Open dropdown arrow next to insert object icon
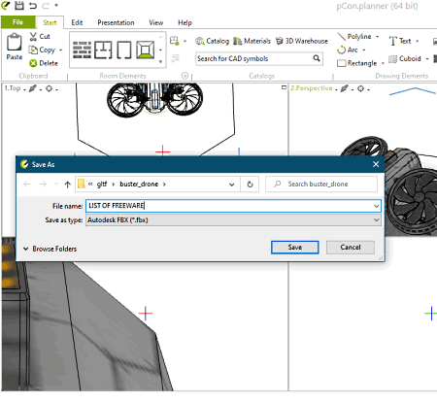The height and width of the screenshot is (402, 437). [x=185, y=41]
